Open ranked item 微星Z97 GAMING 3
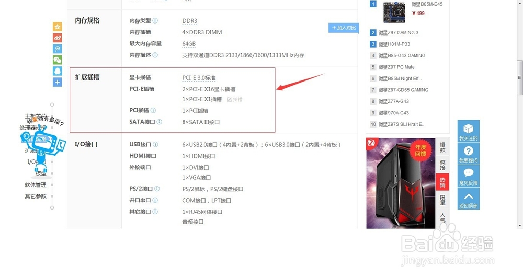 398,33
